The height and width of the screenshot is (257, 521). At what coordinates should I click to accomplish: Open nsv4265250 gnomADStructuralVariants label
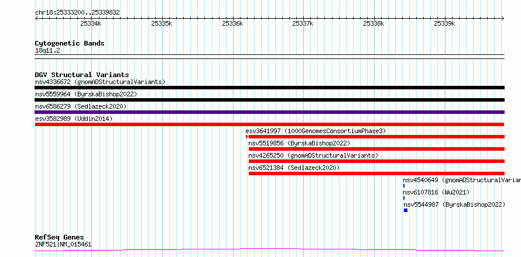[x=313, y=155]
